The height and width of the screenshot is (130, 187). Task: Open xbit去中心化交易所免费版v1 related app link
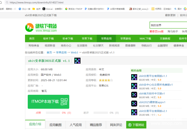pos(156,85)
